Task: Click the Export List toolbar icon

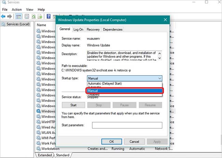Action: coord(40,17)
